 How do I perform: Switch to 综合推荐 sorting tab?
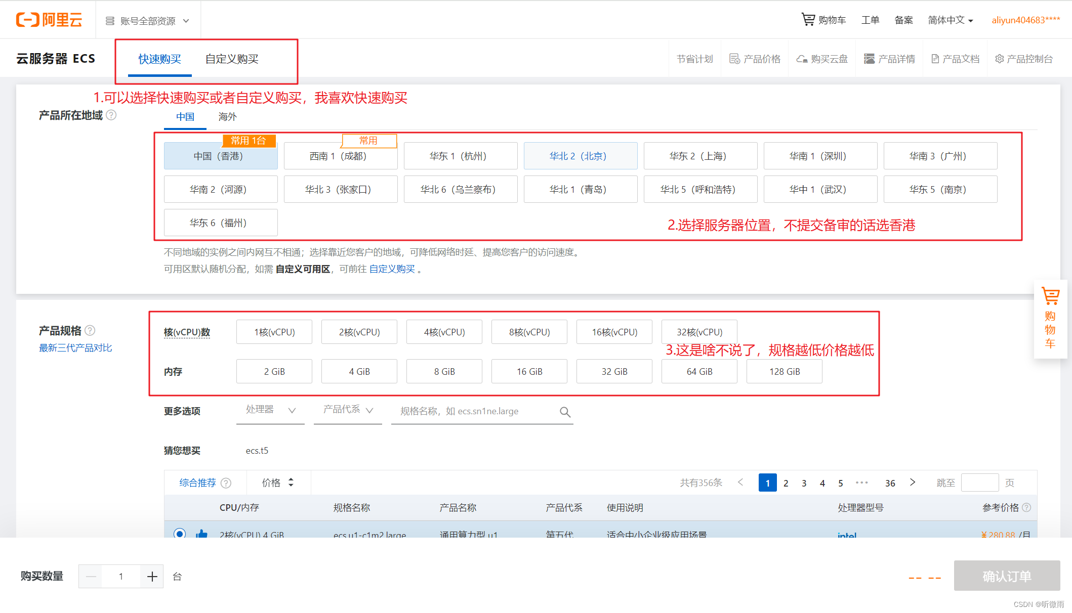198,483
